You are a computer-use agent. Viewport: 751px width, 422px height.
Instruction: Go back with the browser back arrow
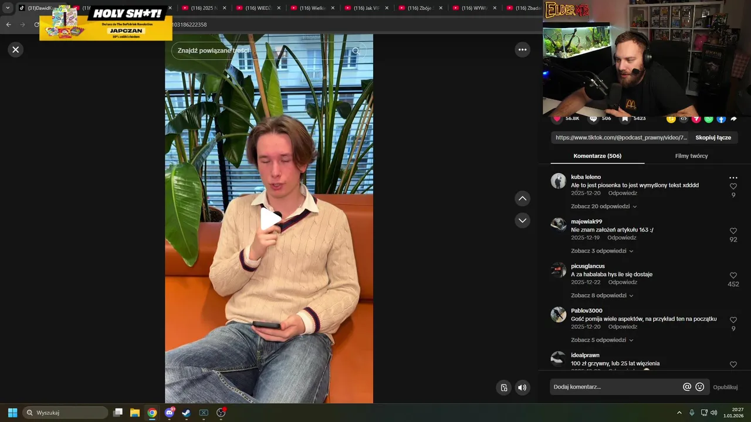point(8,25)
